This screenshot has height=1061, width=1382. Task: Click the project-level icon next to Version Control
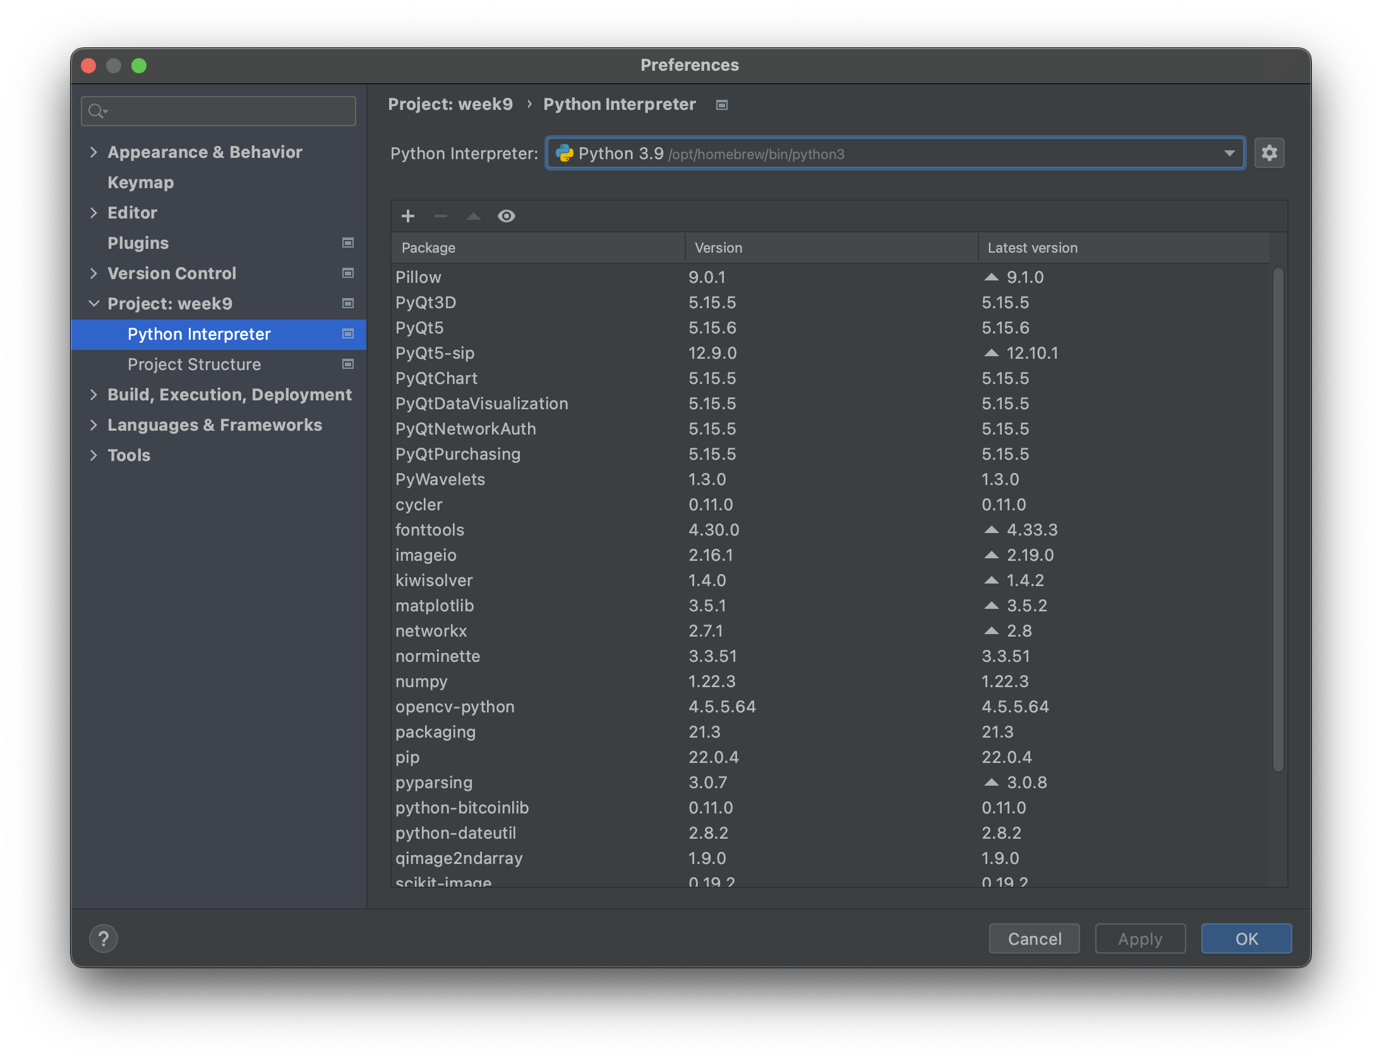tap(347, 273)
